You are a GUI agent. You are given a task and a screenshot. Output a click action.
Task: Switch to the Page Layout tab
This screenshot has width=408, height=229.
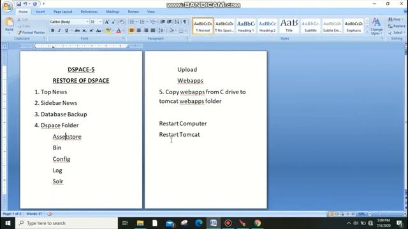coord(62,11)
